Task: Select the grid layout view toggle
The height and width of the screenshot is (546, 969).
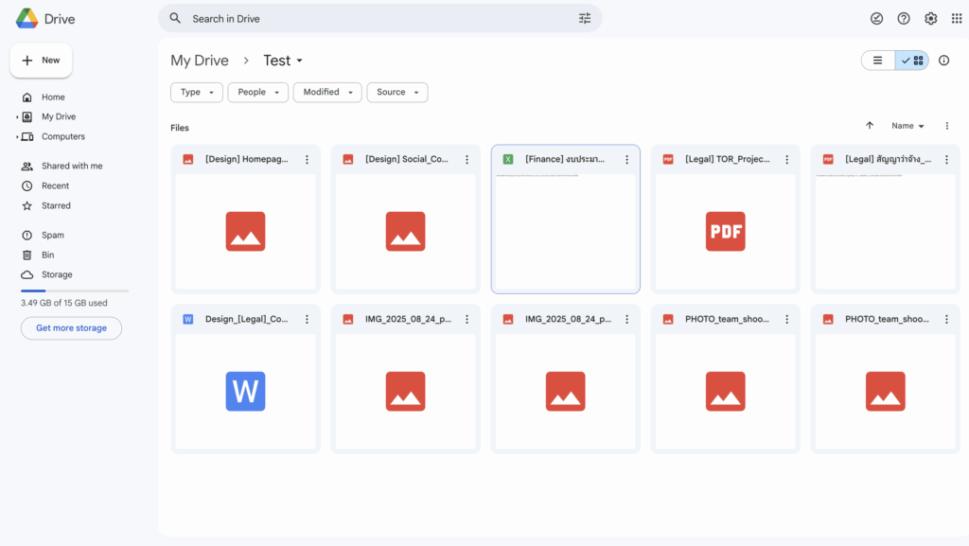Action: click(x=912, y=61)
